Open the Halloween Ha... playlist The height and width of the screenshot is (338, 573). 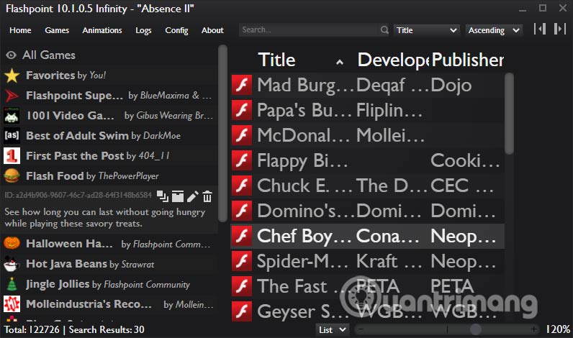109,244
